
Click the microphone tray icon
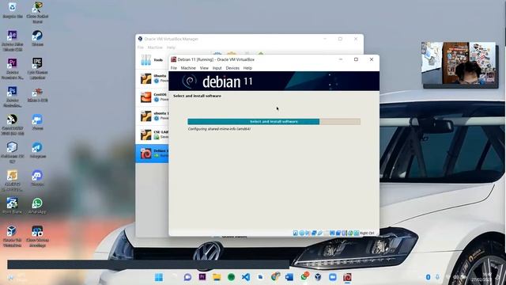[x=437, y=277]
